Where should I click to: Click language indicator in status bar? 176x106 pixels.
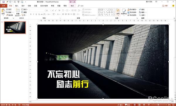pos(26,105)
